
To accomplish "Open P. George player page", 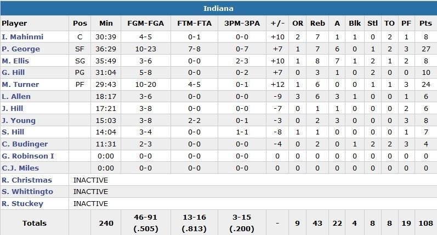I will click(x=21, y=49).
